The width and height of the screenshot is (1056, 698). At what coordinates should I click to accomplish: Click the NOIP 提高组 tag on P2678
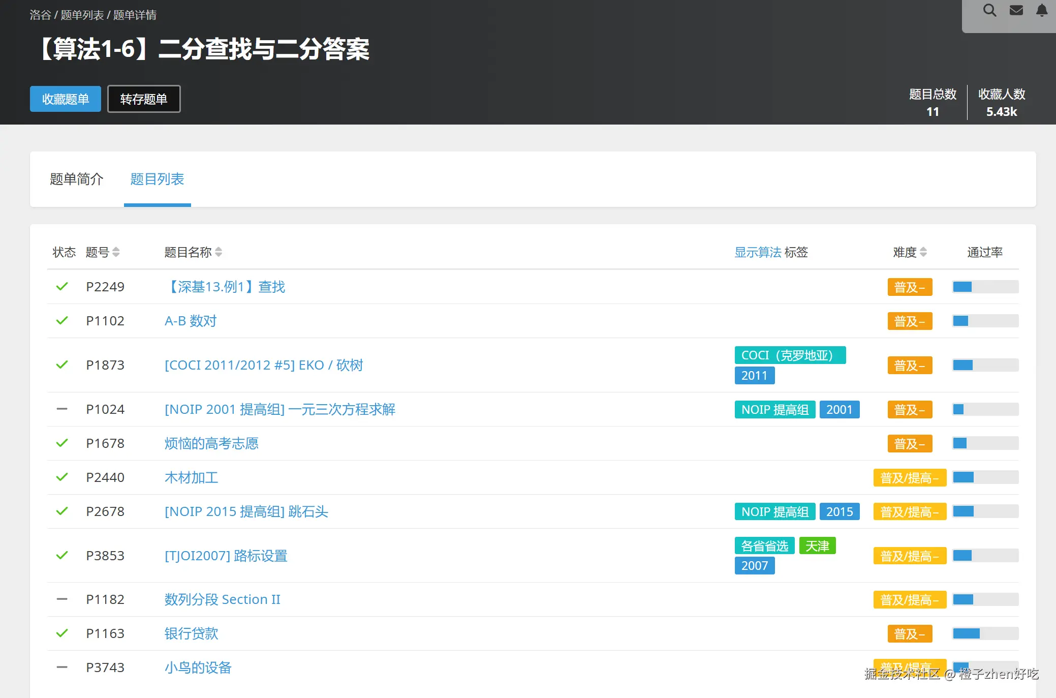tap(774, 511)
